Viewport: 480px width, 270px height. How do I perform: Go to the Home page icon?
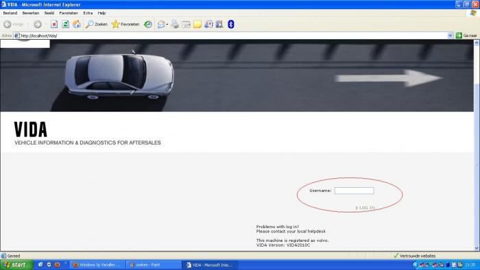[x=77, y=24]
